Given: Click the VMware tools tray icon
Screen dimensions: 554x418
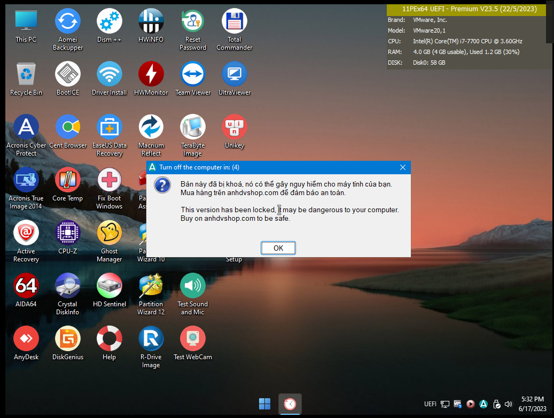Looking at the screenshot, I should tap(457, 404).
